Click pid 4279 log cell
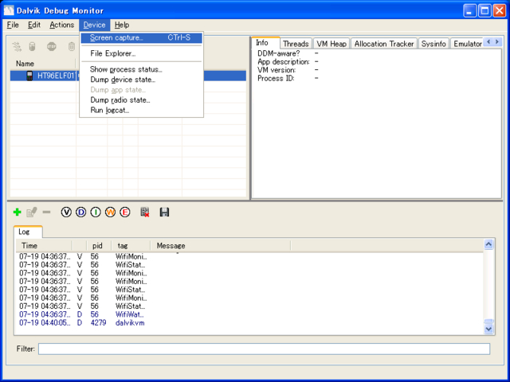The image size is (510, 382). [98, 323]
